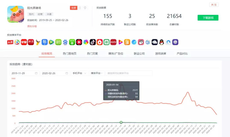Screen dimensions: 230x137
Task: Open calendar icon in end date field
Action: 67,73
